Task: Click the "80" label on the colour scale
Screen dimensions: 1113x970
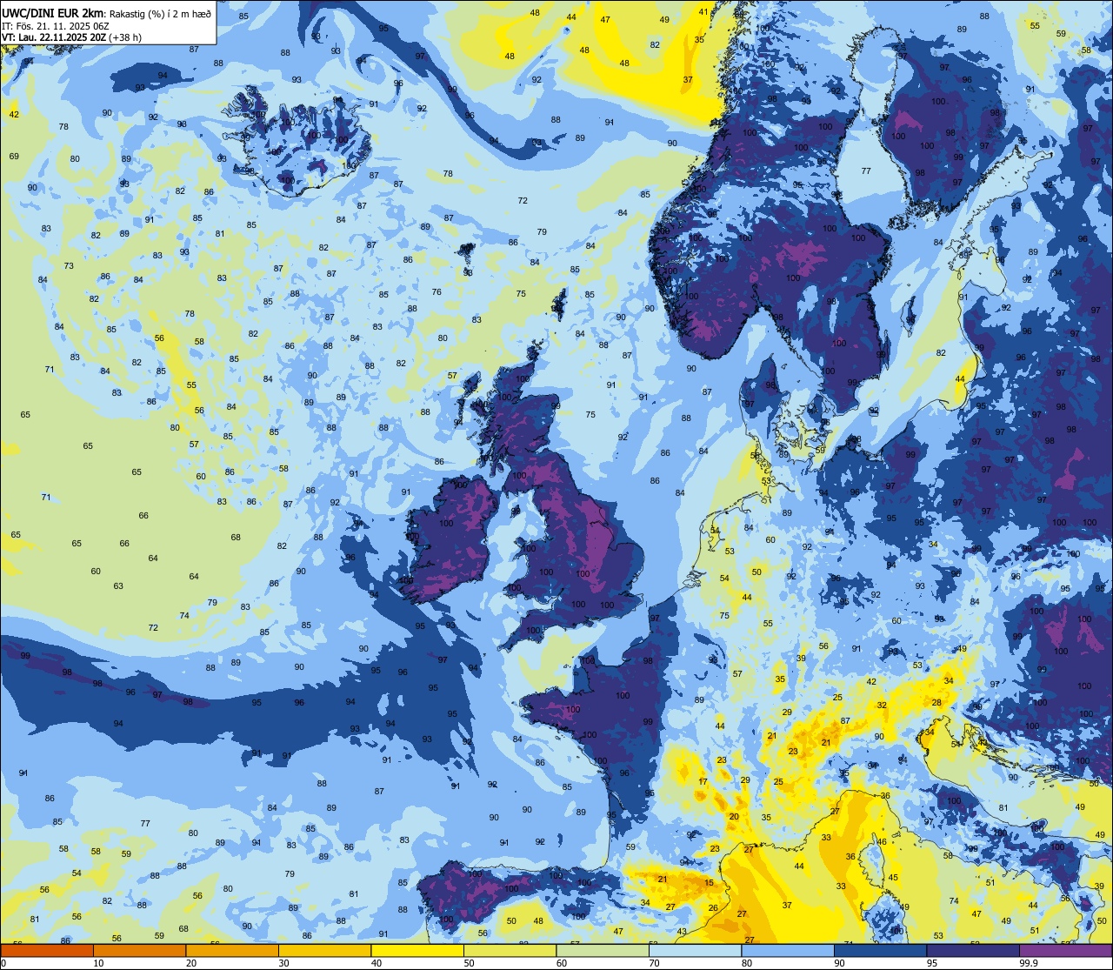Action: click(x=746, y=963)
